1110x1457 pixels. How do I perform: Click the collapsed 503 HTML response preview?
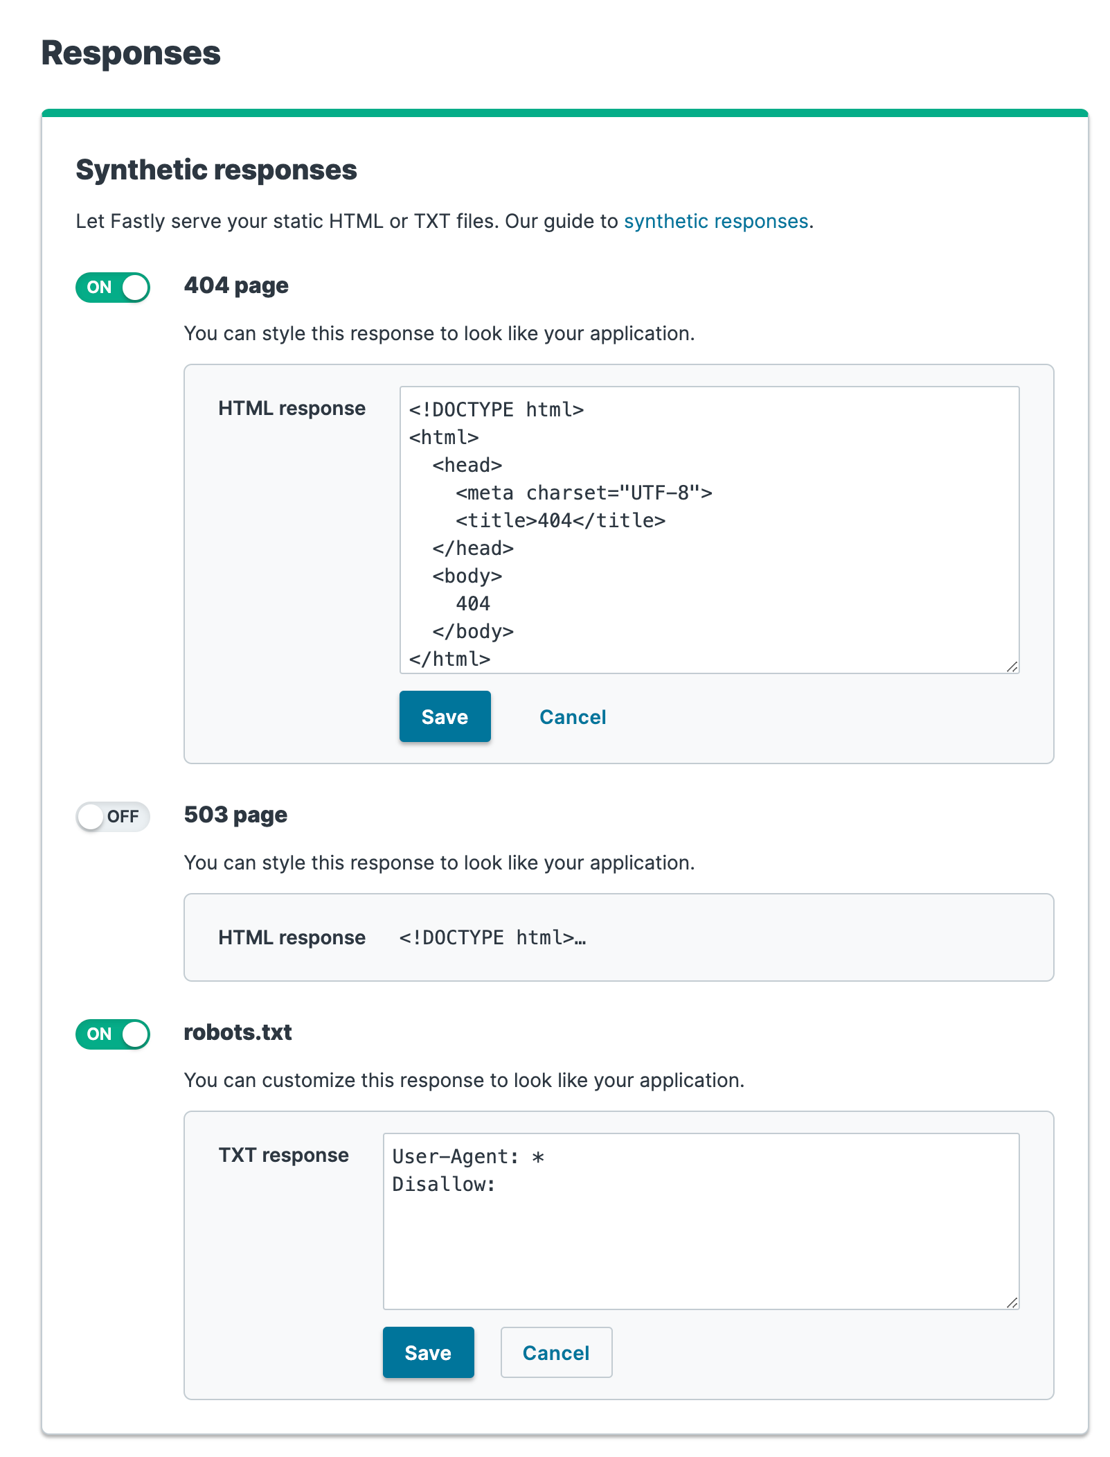492,937
